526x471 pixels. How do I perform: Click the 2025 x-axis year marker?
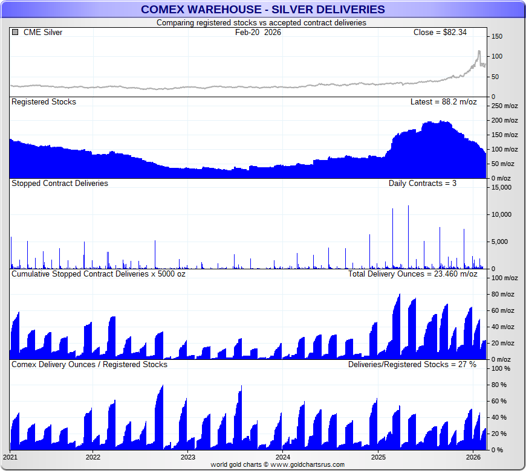(x=378, y=457)
